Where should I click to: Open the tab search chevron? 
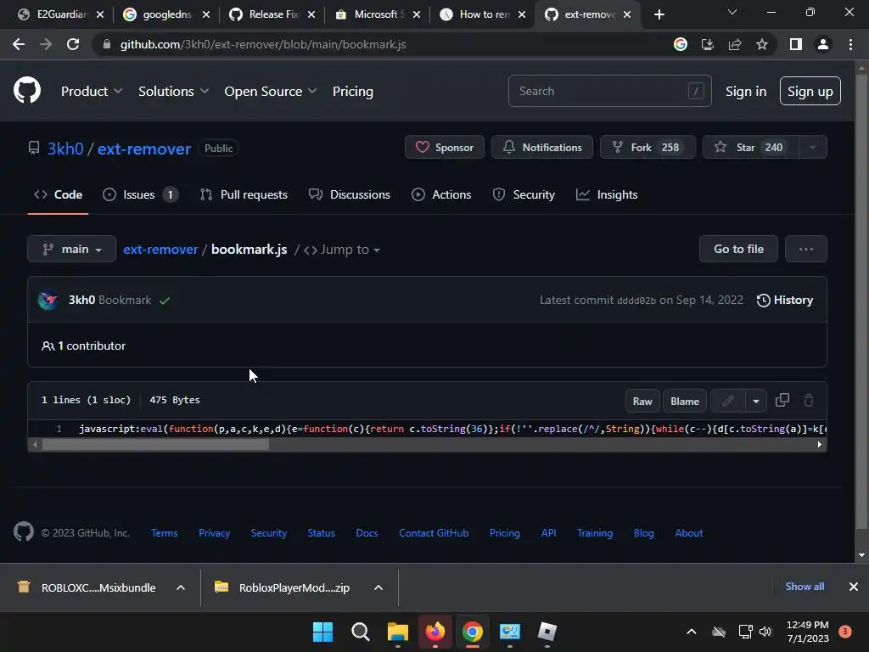coord(732,12)
